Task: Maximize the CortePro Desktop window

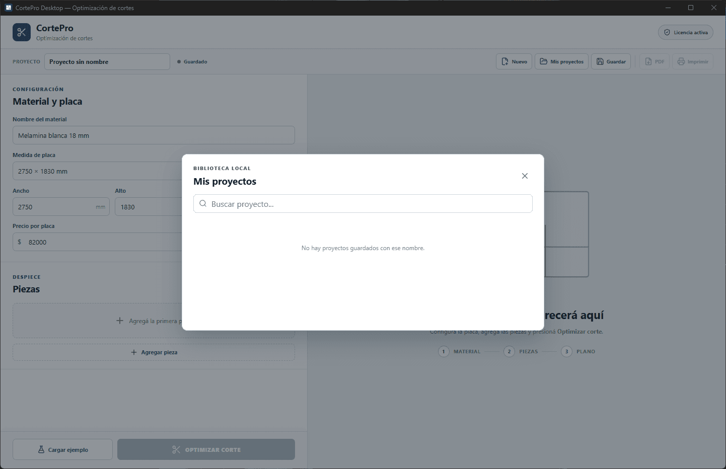Action: (x=691, y=8)
